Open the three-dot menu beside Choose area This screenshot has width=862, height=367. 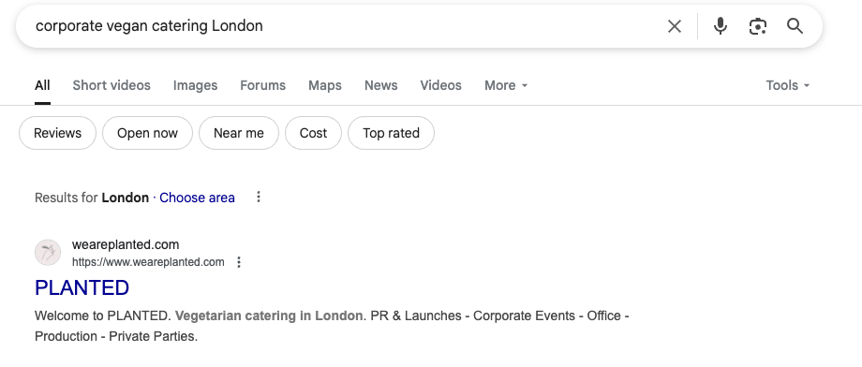(x=259, y=198)
